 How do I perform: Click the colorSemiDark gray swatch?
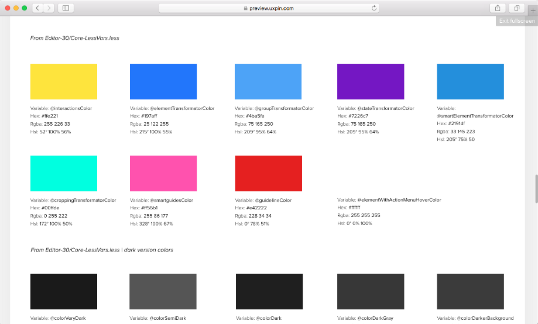point(163,291)
